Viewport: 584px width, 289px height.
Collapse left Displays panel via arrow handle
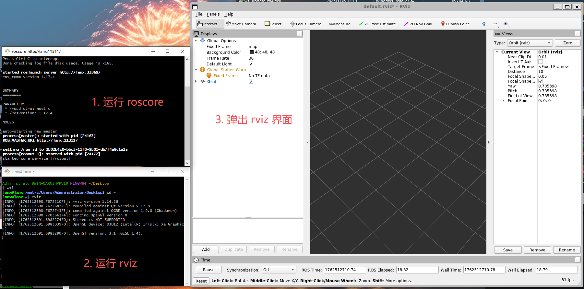(x=308, y=142)
